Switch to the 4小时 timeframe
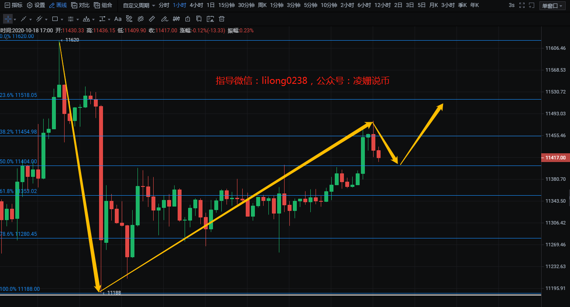570x307 pixels. click(x=196, y=5)
